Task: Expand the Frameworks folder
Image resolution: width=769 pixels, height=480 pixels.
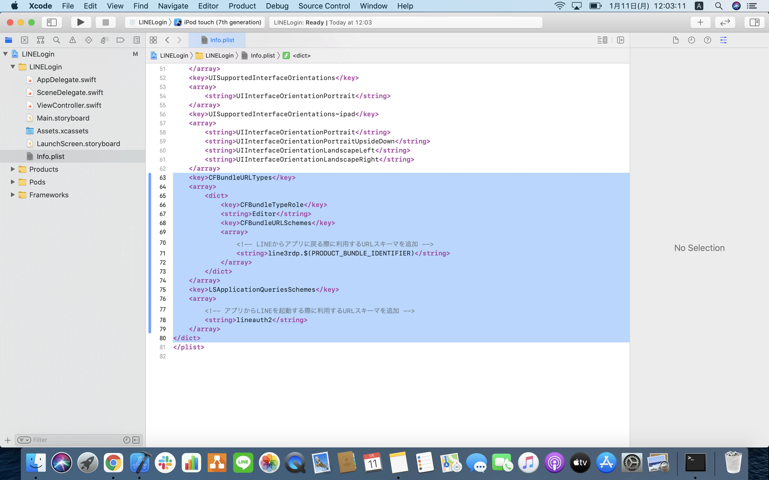Action: (x=13, y=195)
